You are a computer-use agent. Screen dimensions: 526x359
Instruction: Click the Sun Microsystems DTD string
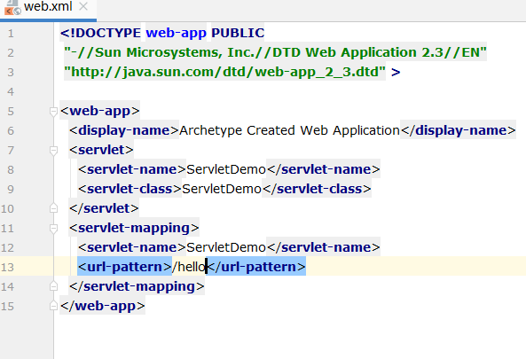pyautogui.click(x=275, y=52)
